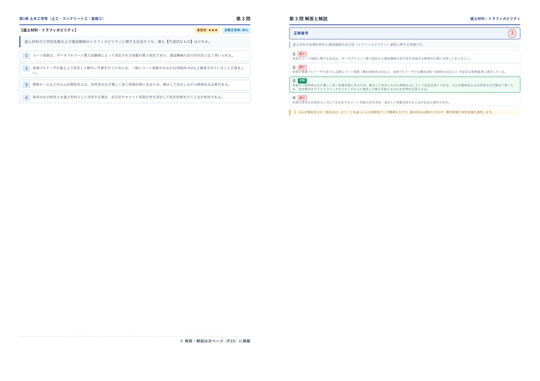Click the 第 3 問 解答と解説 heading

coord(308,18)
